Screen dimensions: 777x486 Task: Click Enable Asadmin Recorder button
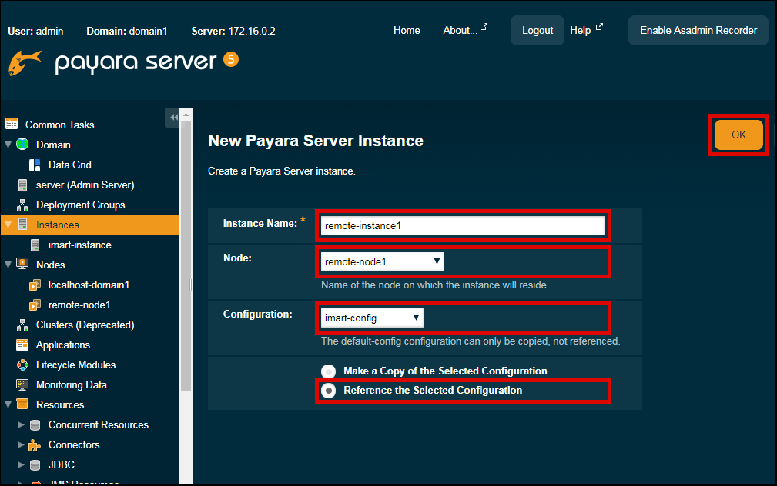click(698, 31)
